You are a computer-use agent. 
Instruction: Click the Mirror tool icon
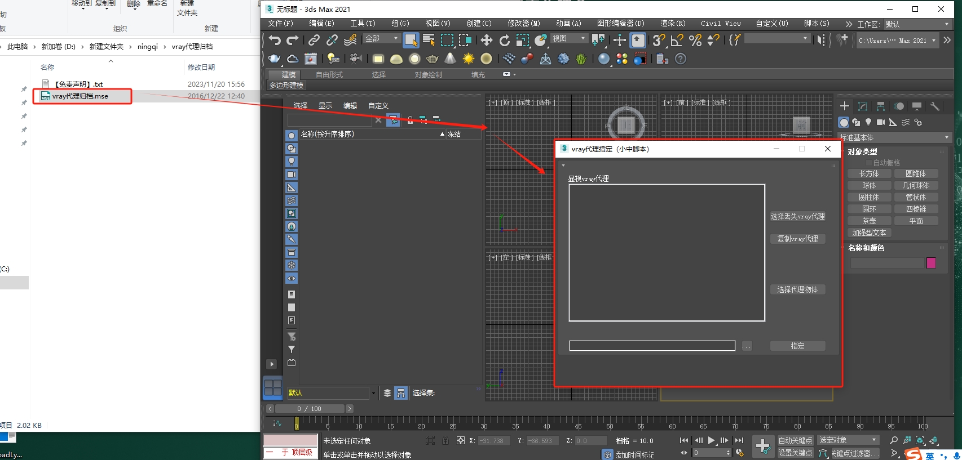pyautogui.click(x=820, y=40)
